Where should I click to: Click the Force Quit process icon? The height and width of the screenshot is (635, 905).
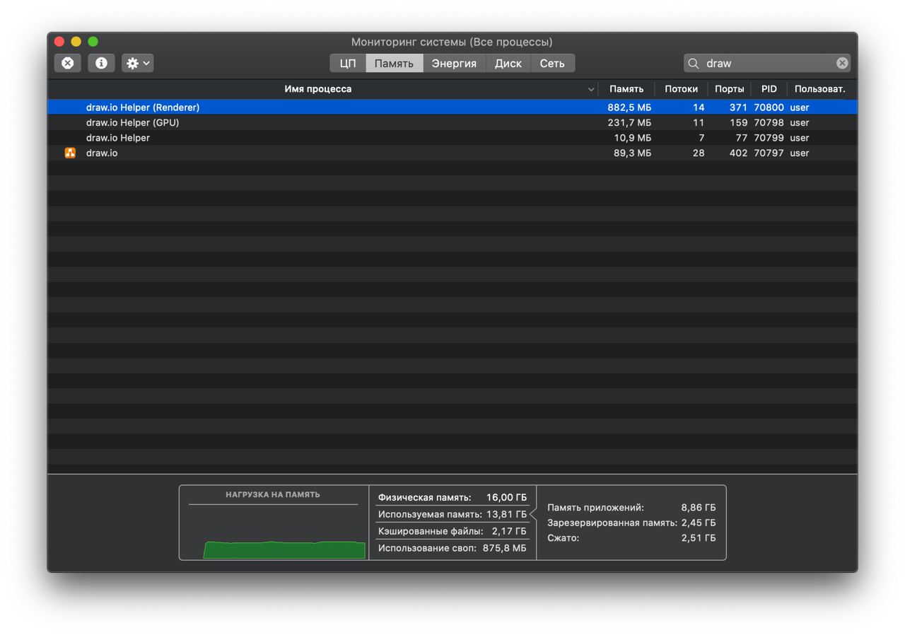pyautogui.click(x=67, y=63)
